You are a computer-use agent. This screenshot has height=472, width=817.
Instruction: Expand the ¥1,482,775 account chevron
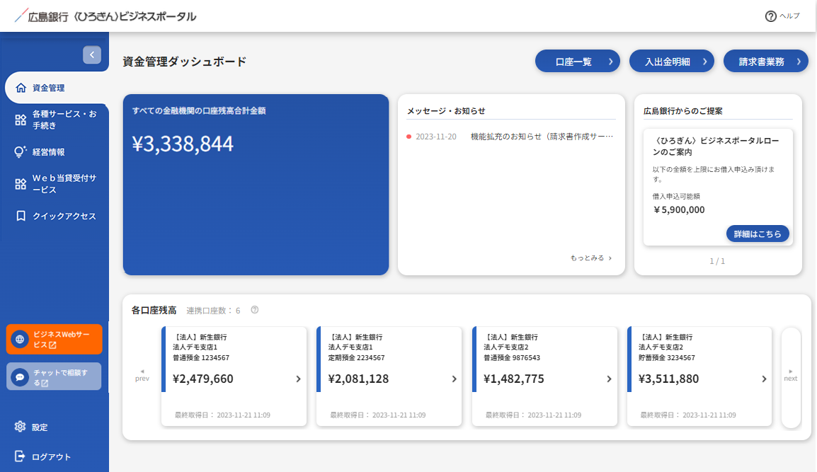609,379
